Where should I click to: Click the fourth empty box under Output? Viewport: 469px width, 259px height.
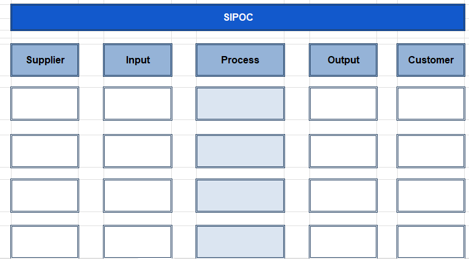pyautogui.click(x=343, y=242)
